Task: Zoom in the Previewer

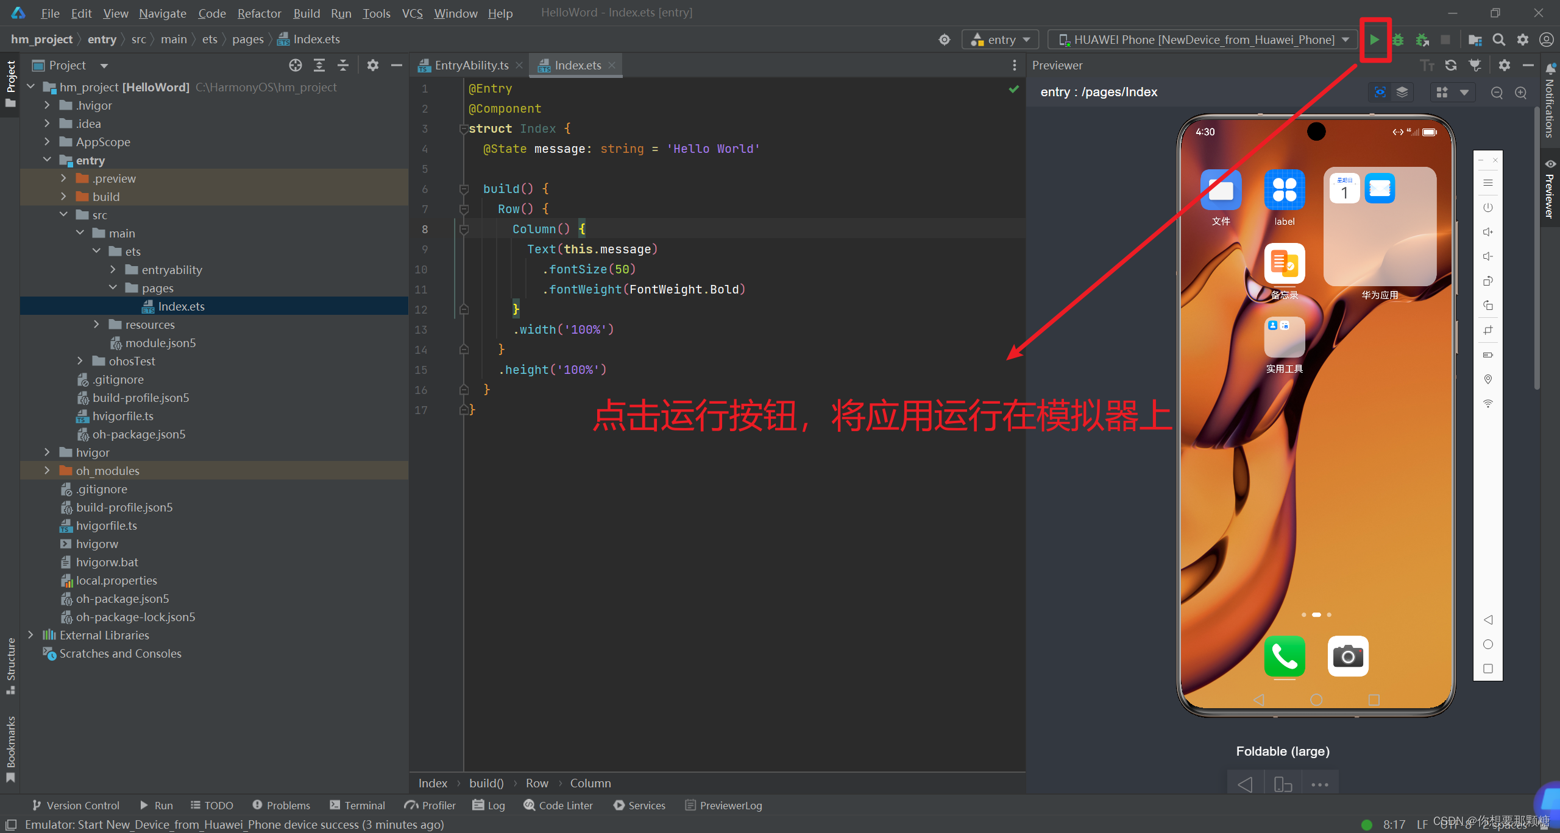Action: pyautogui.click(x=1521, y=93)
